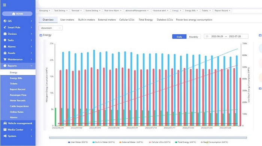Click the Alarms bell icon

tap(5, 47)
